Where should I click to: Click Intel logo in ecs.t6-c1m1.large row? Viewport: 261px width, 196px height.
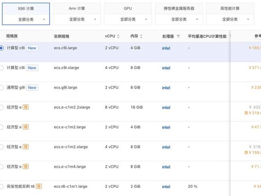[166, 187]
